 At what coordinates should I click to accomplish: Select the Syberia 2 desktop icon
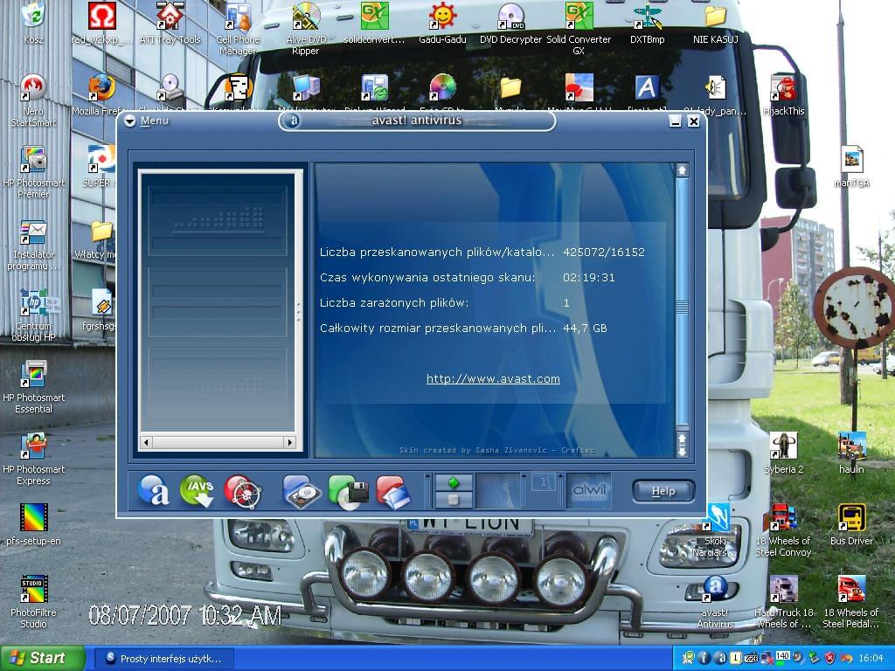783,453
